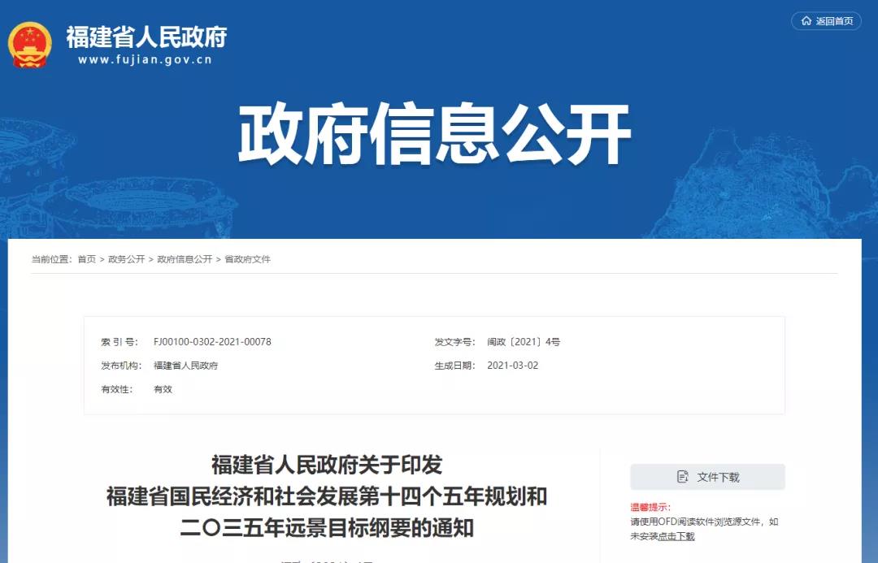Select 政府信息公开 breadcrumb link

185,259
